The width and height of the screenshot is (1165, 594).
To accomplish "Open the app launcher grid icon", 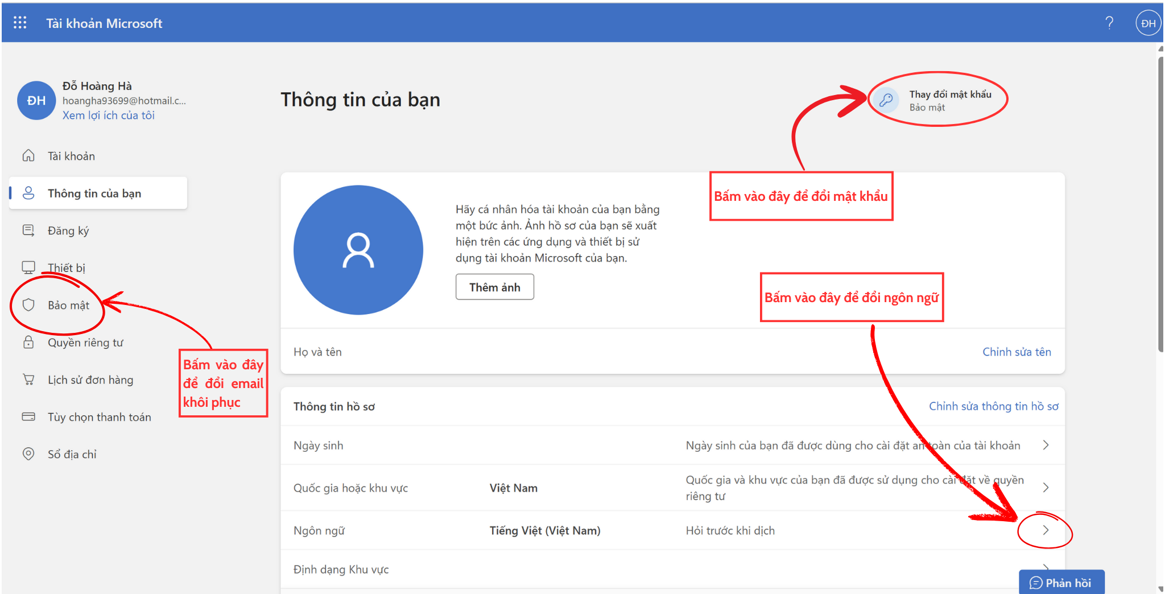I will (20, 23).
